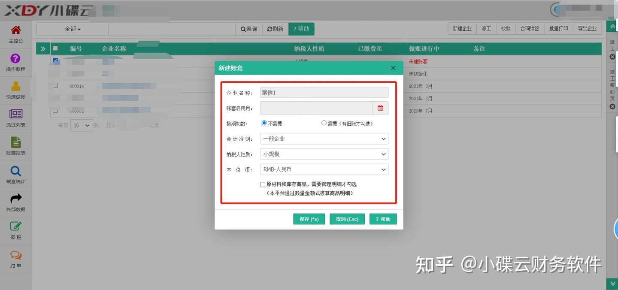
Task: Open calendar picker for 账套启用月
Action: coord(380,108)
